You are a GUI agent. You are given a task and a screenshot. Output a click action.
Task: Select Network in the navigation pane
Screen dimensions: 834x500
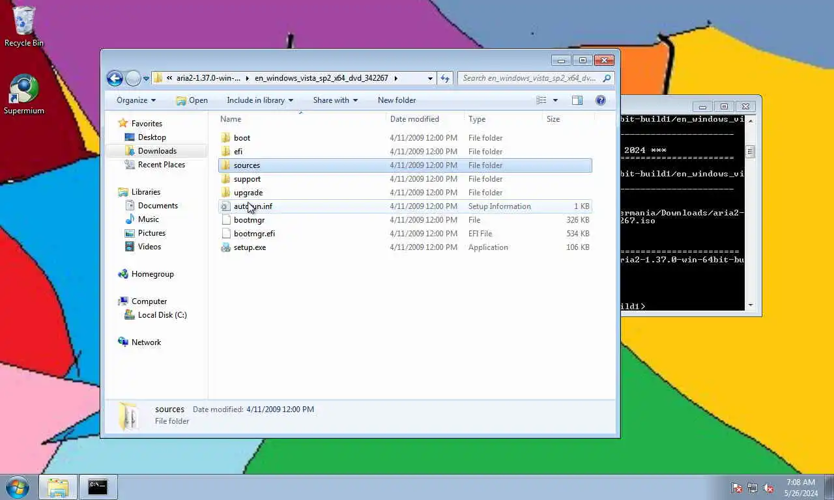click(146, 342)
